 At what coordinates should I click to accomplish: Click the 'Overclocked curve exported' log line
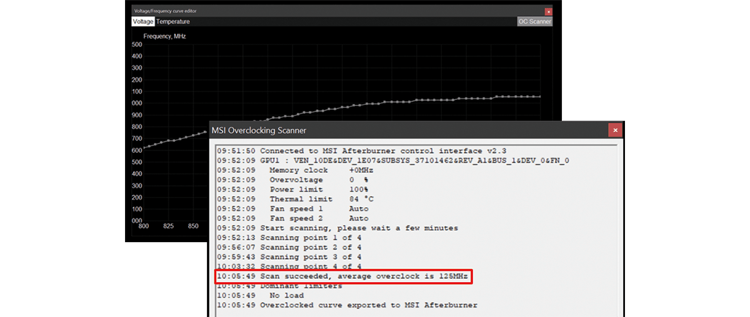[347, 305]
